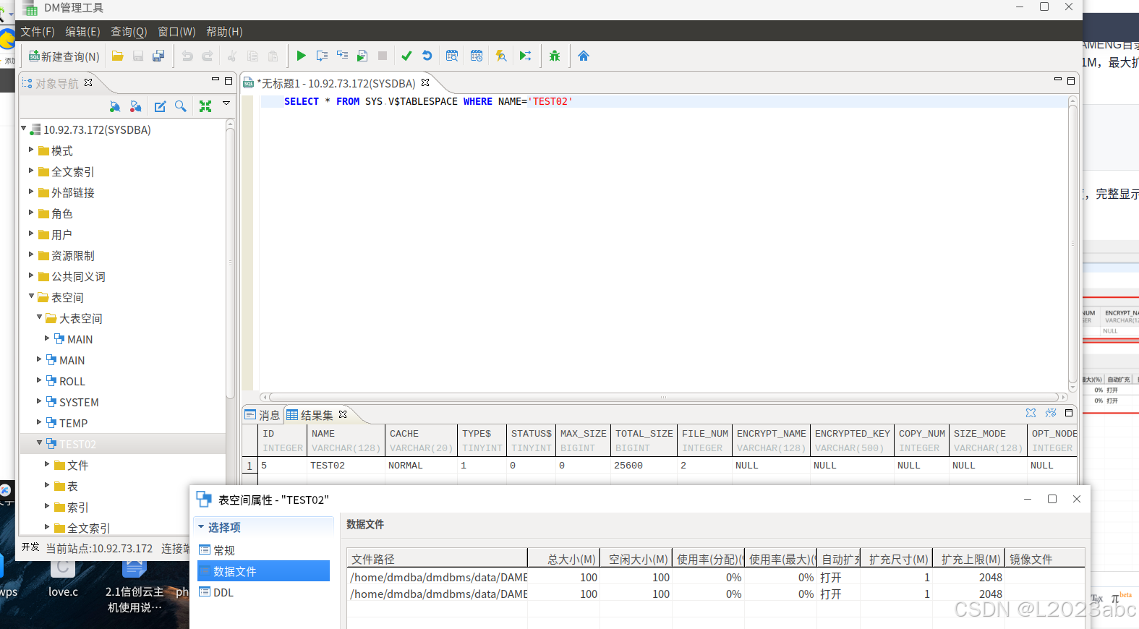Click the cut scissors icon
The height and width of the screenshot is (629, 1139).
[x=232, y=56]
